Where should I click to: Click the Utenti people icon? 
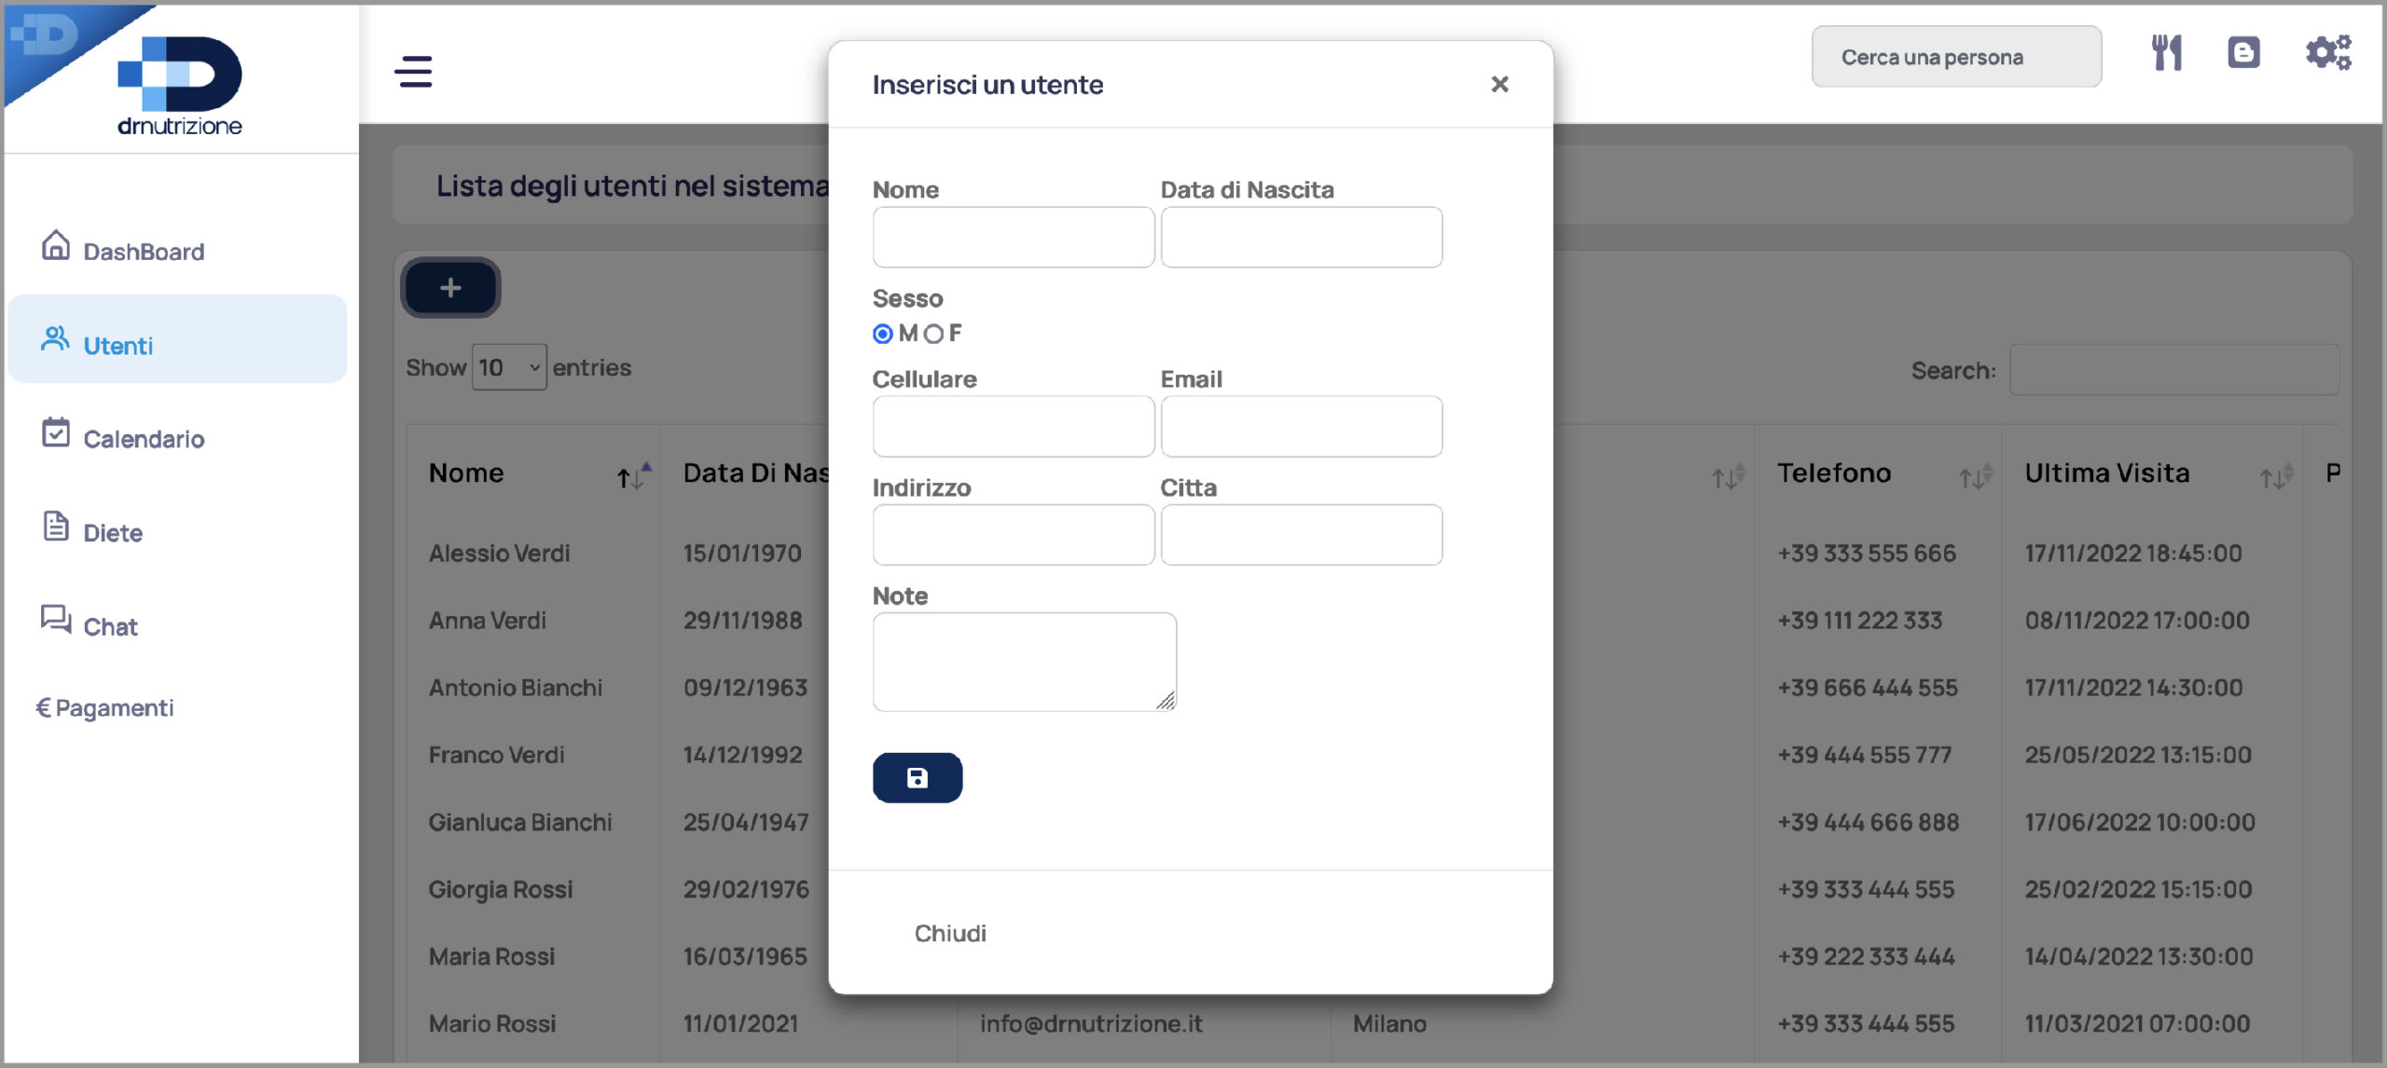point(55,339)
